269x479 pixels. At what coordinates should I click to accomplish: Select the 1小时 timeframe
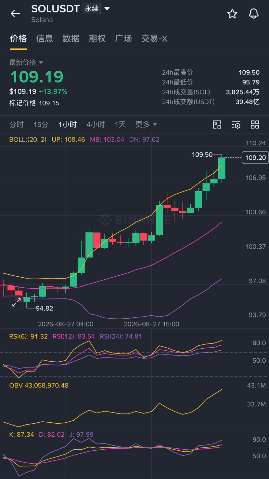[68, 124]
